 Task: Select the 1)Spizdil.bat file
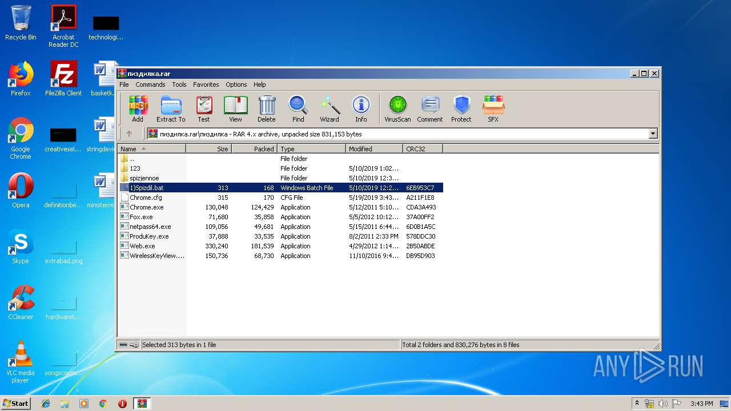coord(280,188)
